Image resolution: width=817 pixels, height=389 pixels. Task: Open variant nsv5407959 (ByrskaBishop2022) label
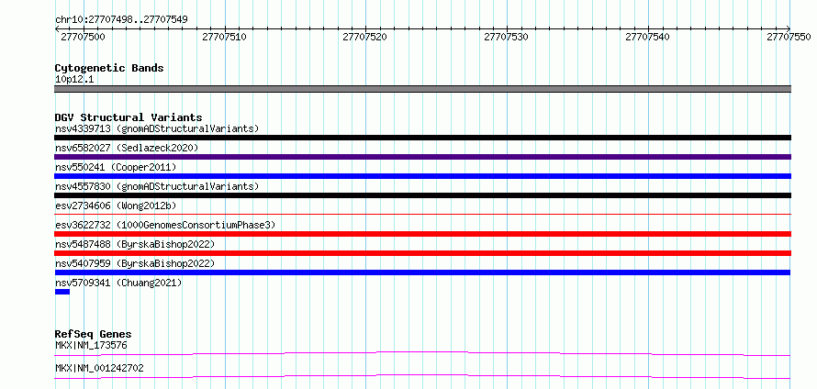tap(135, 263)
